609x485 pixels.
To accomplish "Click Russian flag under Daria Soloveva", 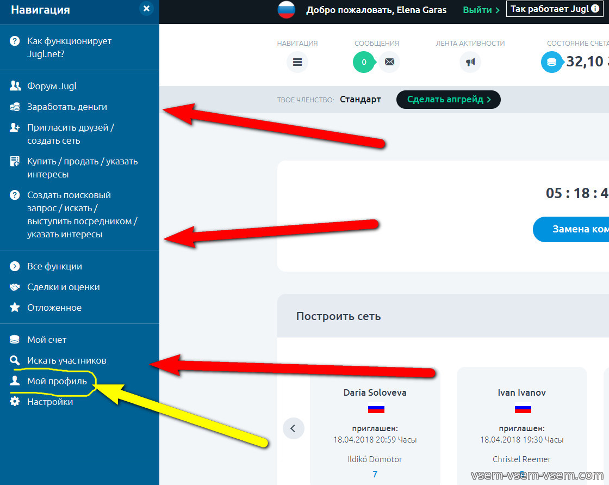I will [x=376, y=409].
